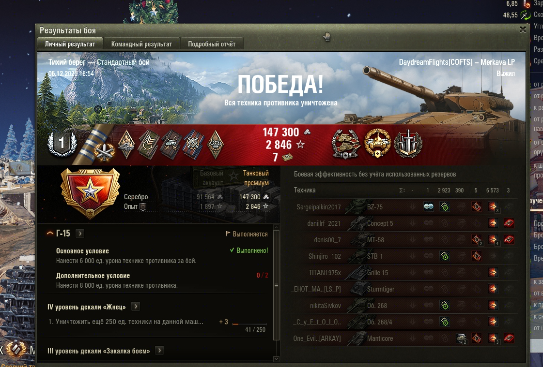Open arrow beside «Закалка боем» decal
Viewport: 543px width, 367px height.
[159, 351]
